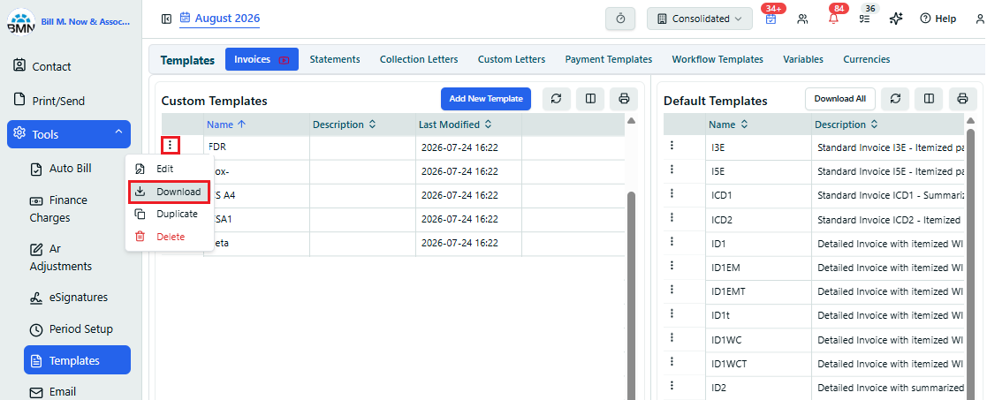Open row menu for ID2 template

tap(672, 386)
